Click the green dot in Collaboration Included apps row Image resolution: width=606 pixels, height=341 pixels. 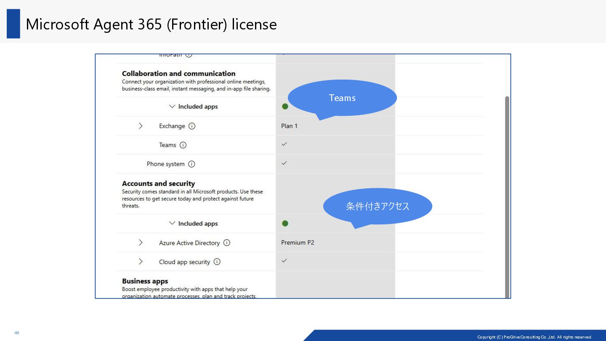pyautogui.click(x=285, y=107)
